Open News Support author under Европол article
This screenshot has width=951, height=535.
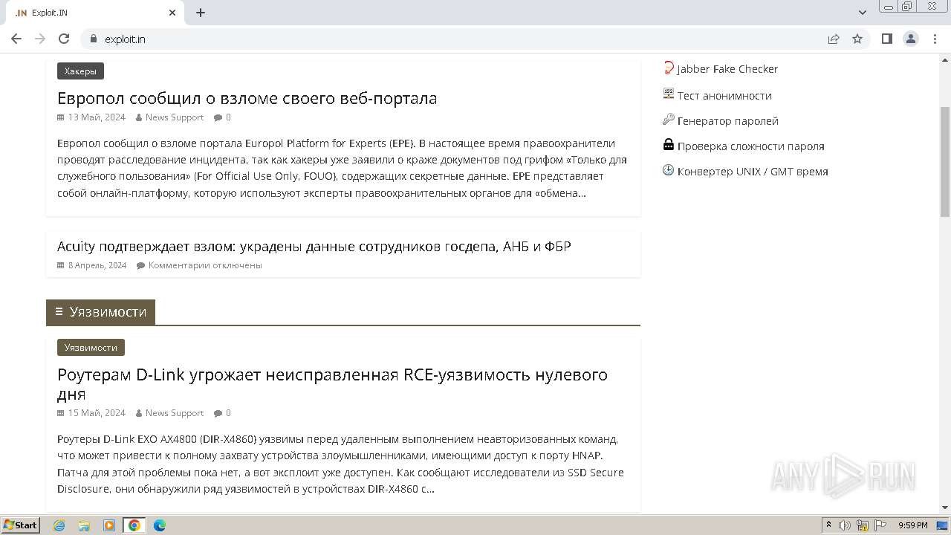click(x=175, y=117)
